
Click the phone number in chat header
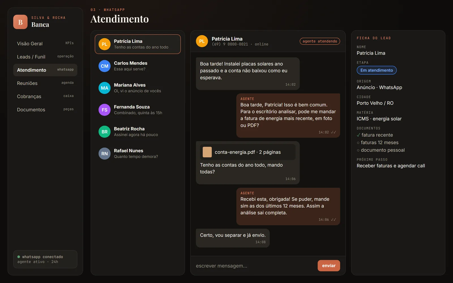230,44
